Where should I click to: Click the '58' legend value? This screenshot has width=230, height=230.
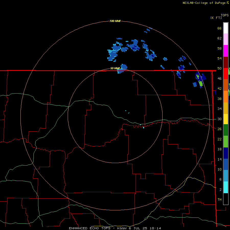coord(220,48)
